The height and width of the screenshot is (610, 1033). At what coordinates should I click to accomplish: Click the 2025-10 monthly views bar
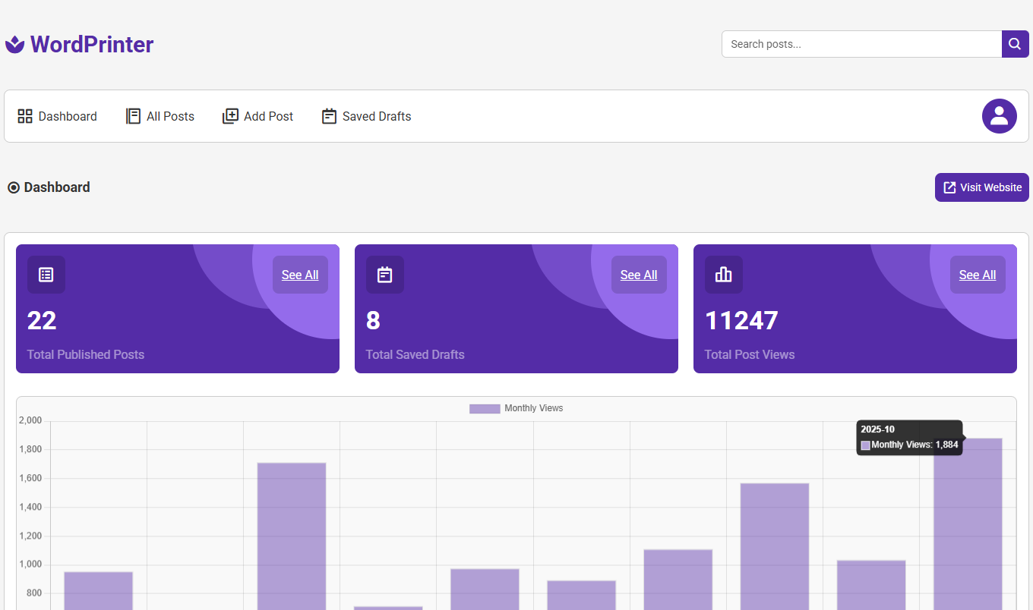tap(968, 524)
